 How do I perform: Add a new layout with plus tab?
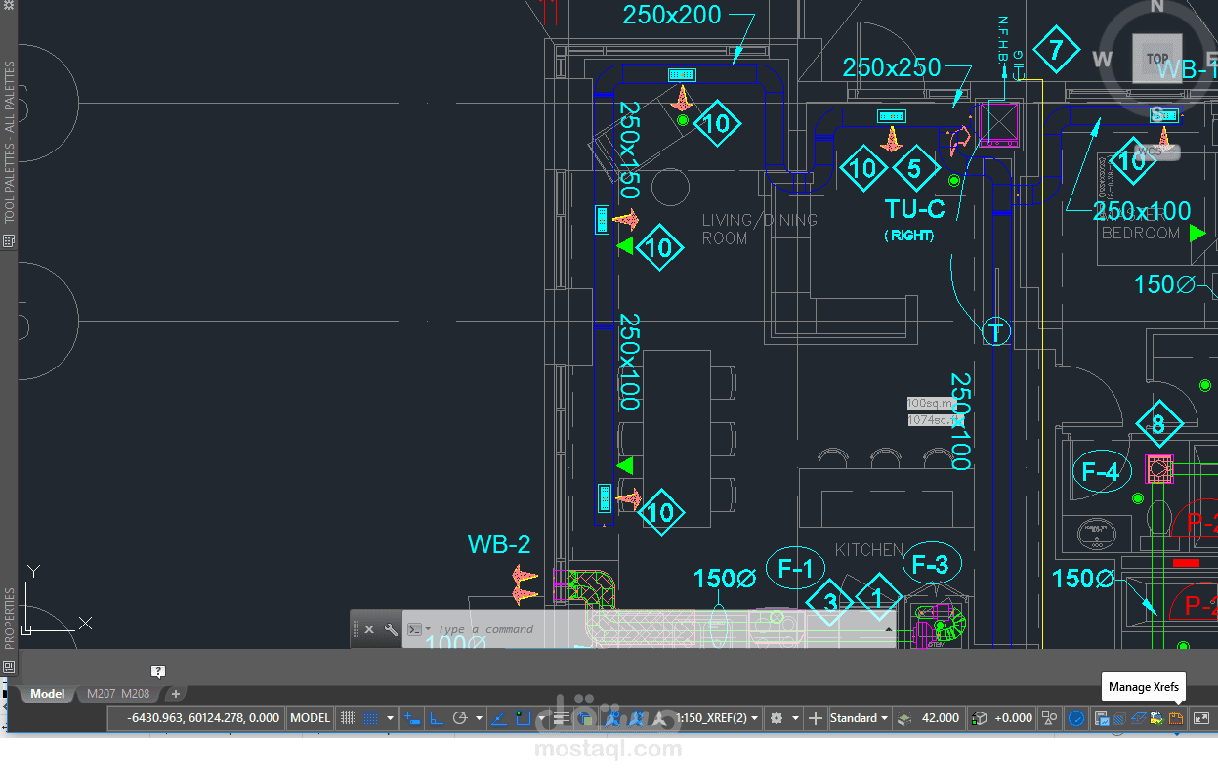click(x=176, y=694)
